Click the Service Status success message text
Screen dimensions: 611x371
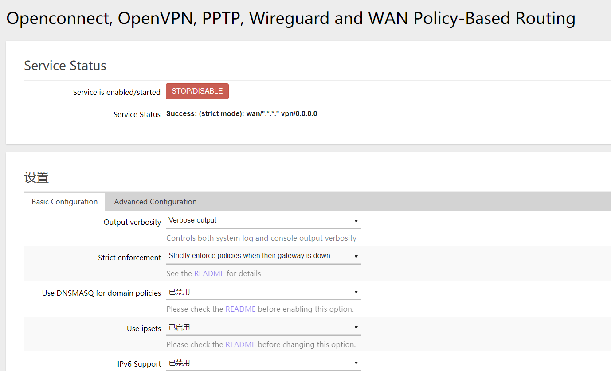(x=242, y=113)
